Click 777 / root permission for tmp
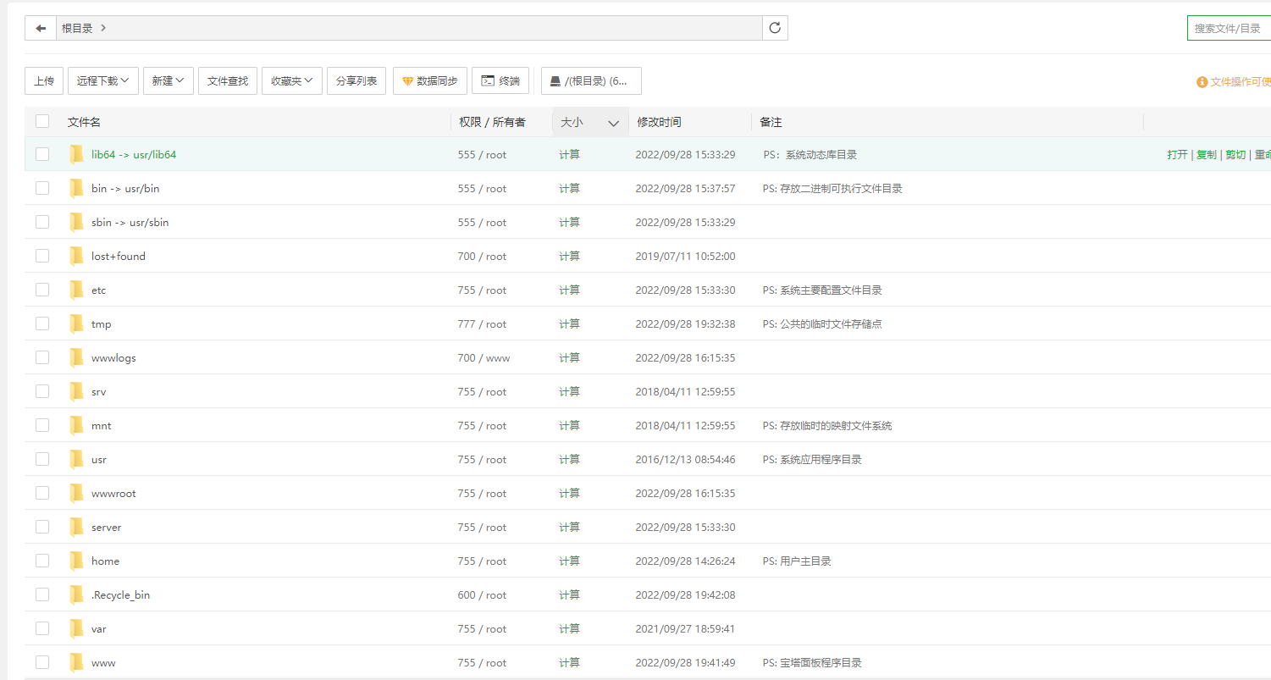1271x680 pixels. 482,323
